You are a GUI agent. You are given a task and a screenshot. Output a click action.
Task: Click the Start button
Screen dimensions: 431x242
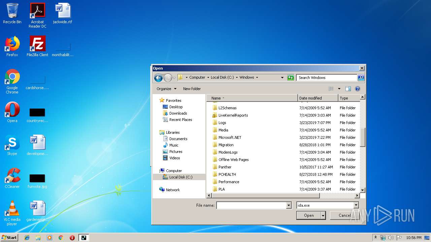click(x=9, y=238)
